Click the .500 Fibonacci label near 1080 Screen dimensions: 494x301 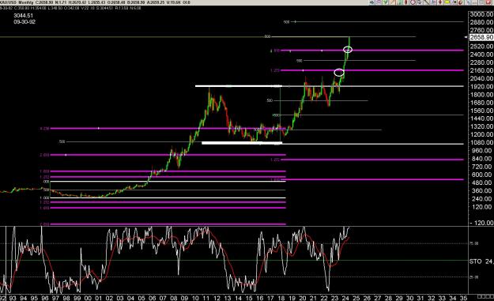pos(62,141)
